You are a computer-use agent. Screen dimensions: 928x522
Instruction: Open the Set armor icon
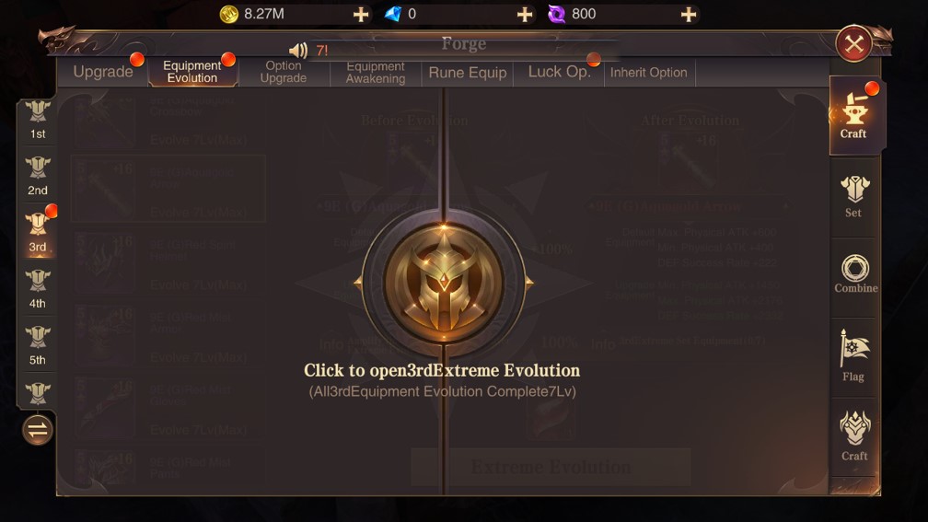coord(854,197)
